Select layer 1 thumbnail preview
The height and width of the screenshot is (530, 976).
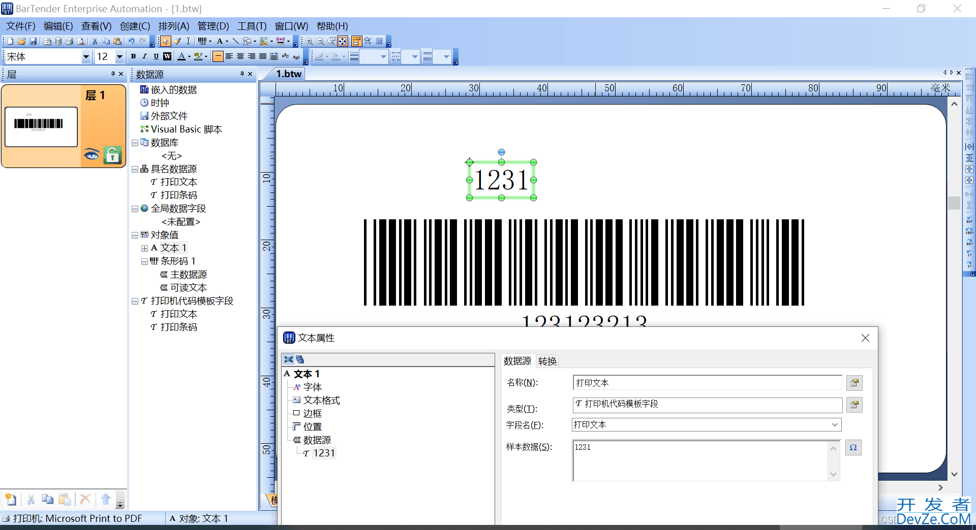point(41,126)
